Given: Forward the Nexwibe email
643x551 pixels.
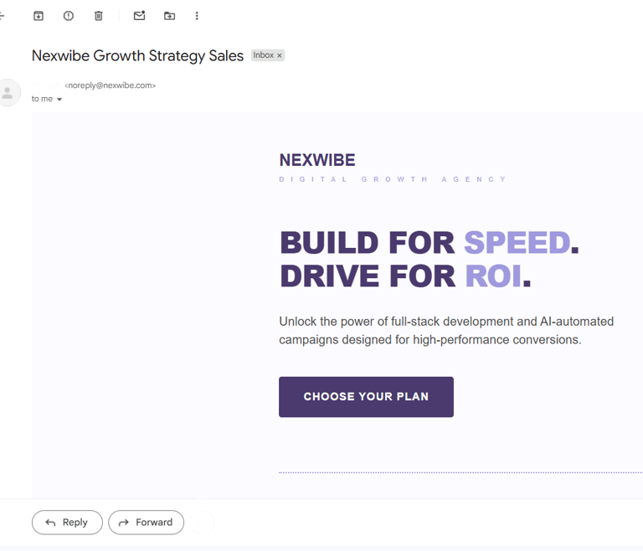Looking at the screenshot, I should [146, 523].
